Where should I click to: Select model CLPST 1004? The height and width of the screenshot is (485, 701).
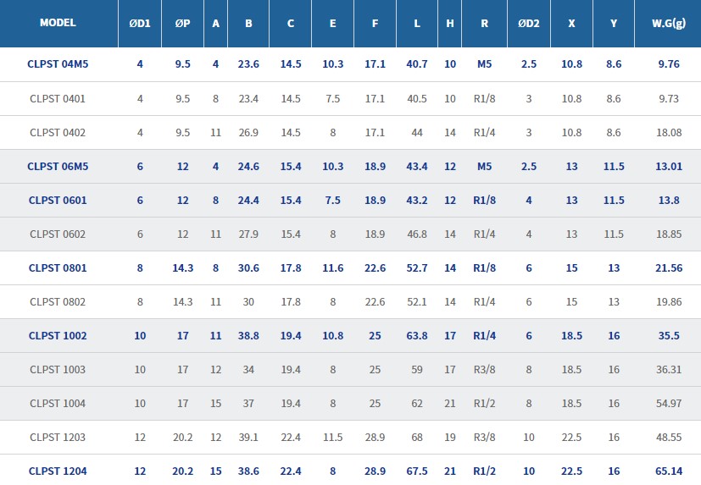pos(58,403)
